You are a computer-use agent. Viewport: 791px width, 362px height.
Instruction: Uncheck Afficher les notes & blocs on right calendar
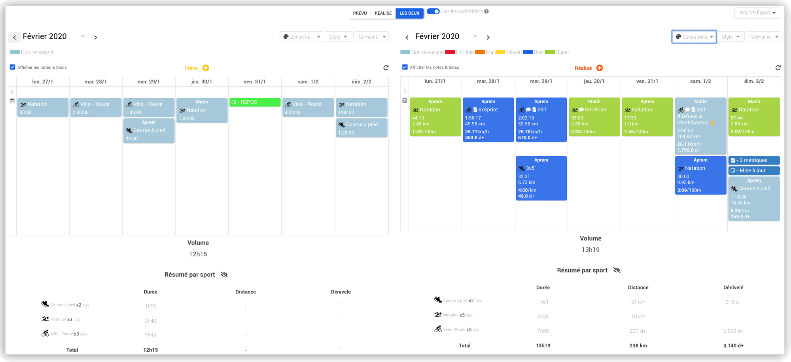point(405,67)
